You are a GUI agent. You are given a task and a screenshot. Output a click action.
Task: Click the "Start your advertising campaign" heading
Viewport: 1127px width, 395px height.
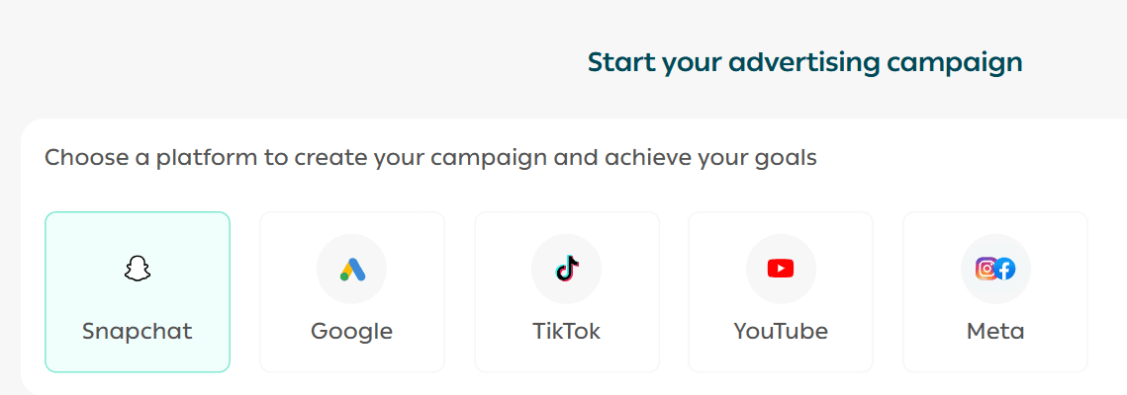pos(804,62)
